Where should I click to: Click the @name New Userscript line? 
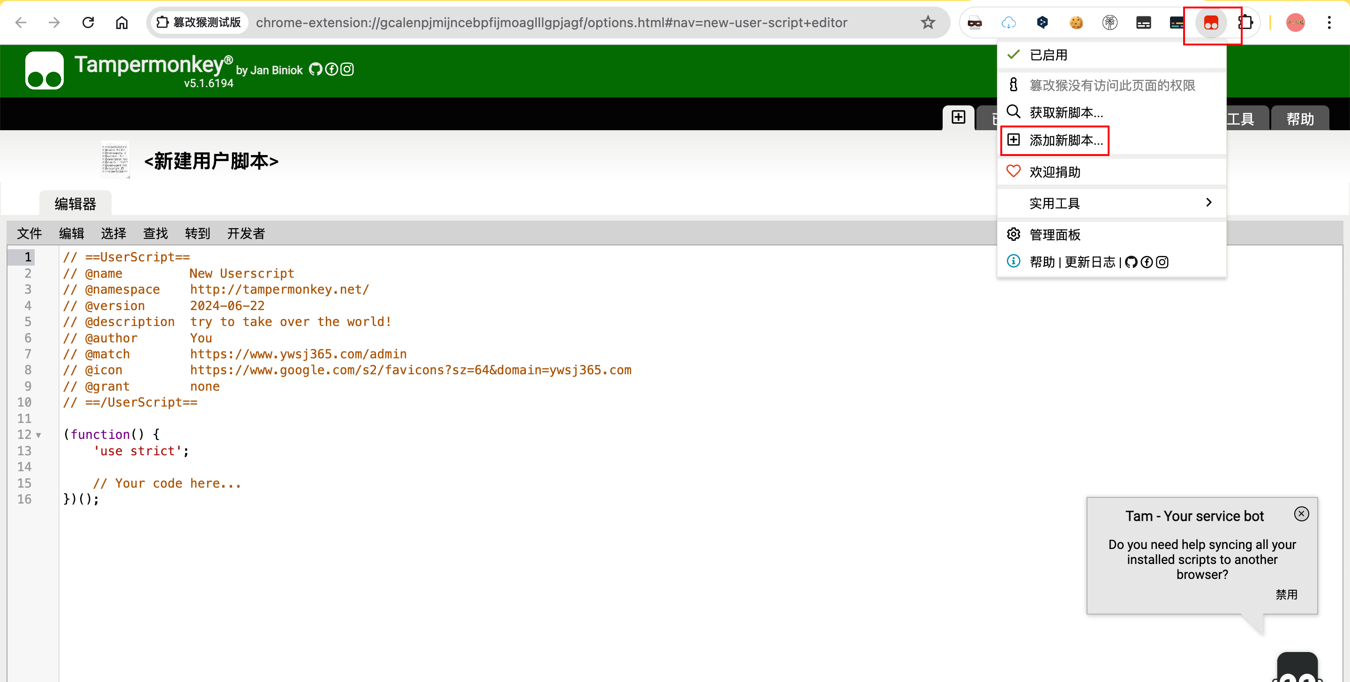pyautogui.click(x=179, y=273)
